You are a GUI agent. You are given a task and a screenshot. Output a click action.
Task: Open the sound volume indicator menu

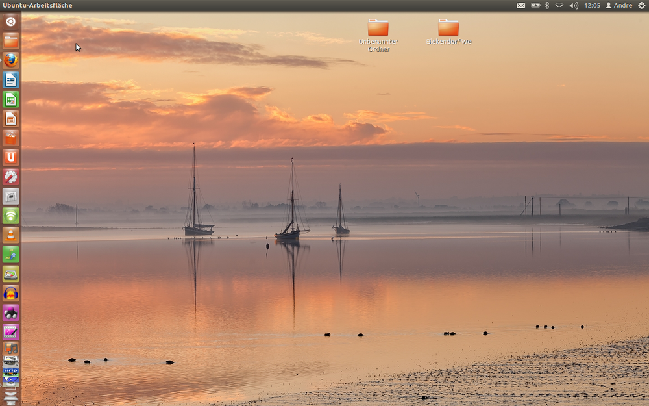click(574, 5)
